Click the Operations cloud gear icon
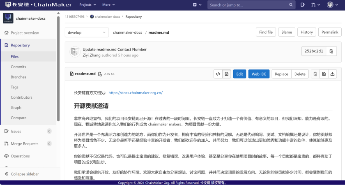Viewport: 345px width, 185px height. point(7,156)
